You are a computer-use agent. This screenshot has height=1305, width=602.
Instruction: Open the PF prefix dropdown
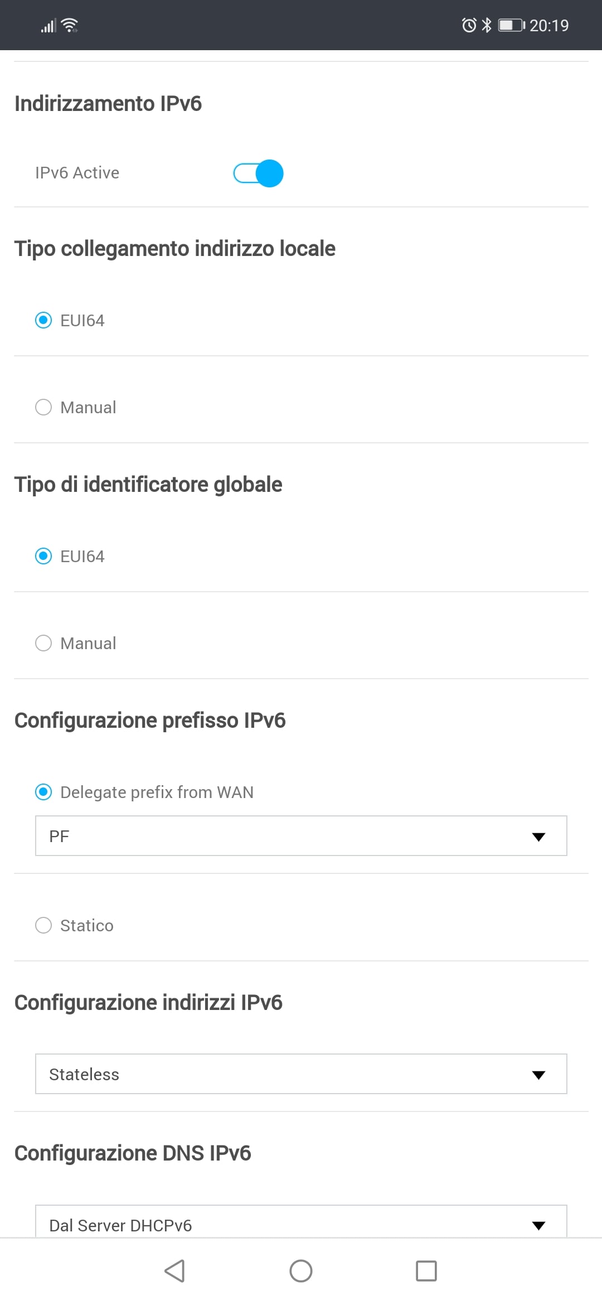click(x=301, y=836)
